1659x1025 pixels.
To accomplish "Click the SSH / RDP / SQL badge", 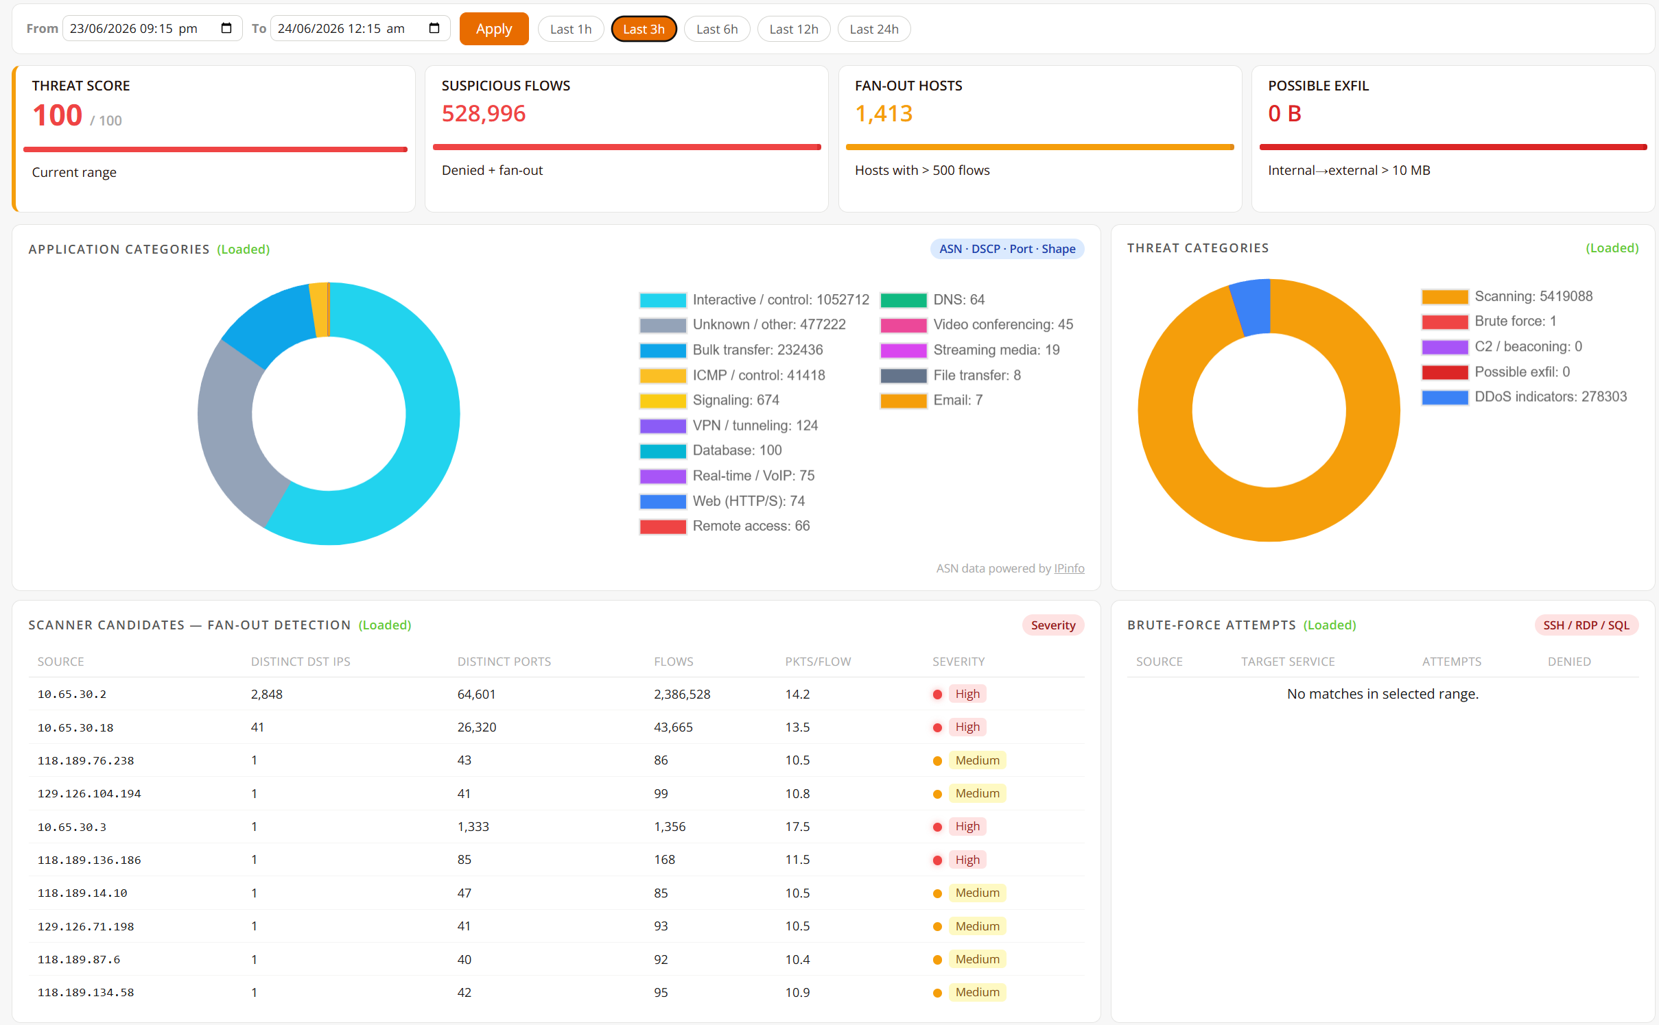I will [x=1586, y=625].
